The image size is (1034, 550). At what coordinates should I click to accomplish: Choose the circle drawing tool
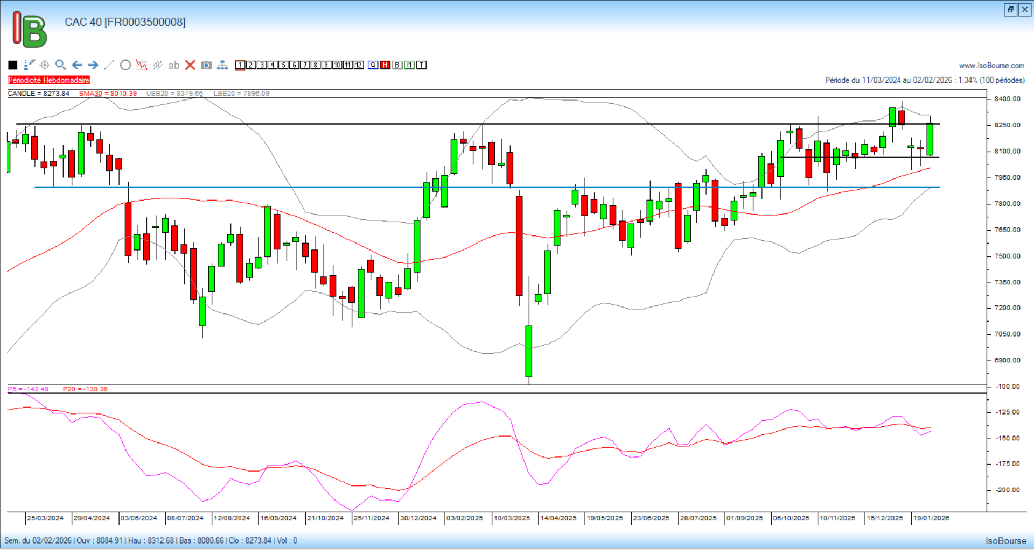pos(125,65)
